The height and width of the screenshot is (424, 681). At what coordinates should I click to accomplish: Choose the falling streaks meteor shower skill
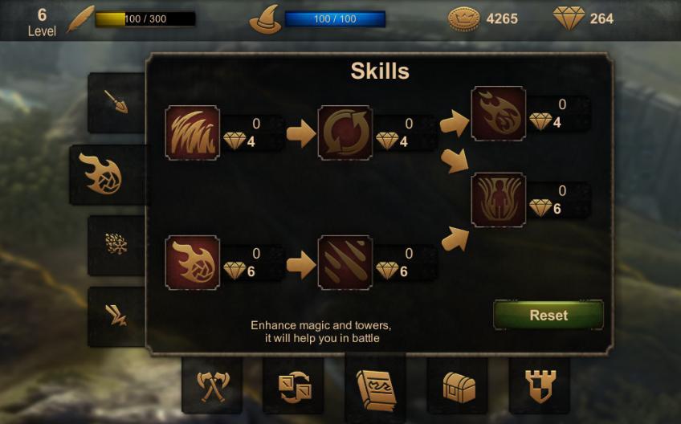(345, 263)
